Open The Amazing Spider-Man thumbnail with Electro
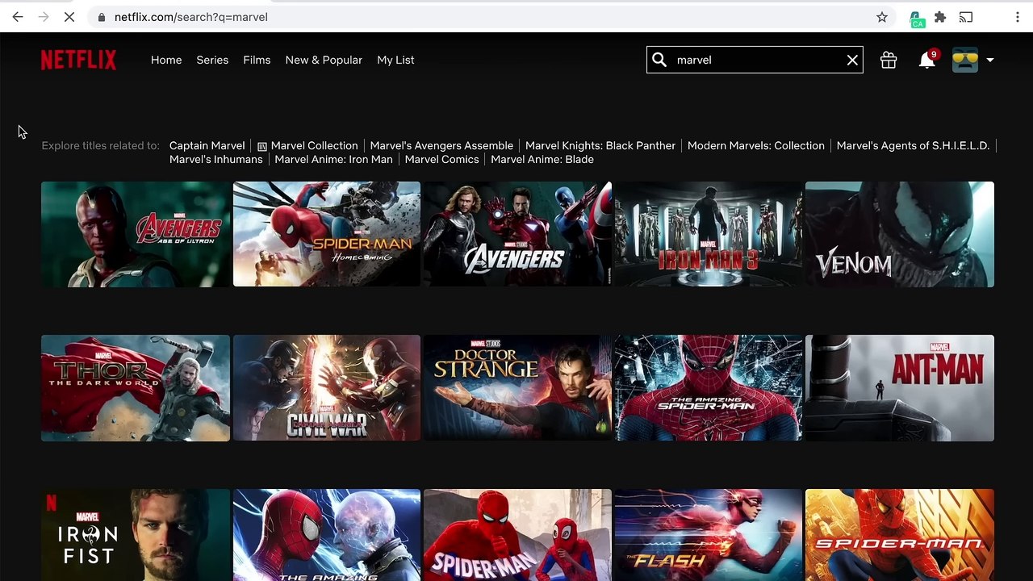This screenshot has height=581, width=1033. coord(327,535)
